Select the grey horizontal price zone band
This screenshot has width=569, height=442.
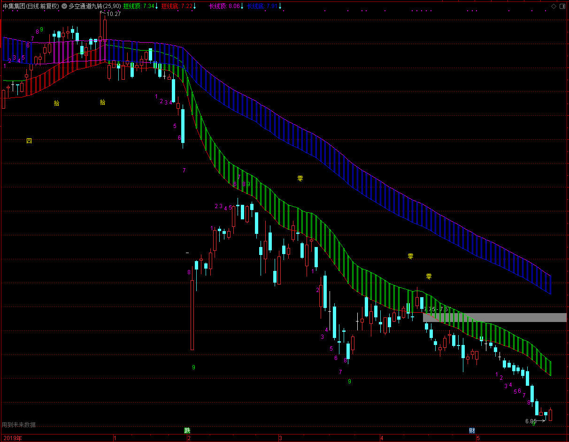point(495,317)
